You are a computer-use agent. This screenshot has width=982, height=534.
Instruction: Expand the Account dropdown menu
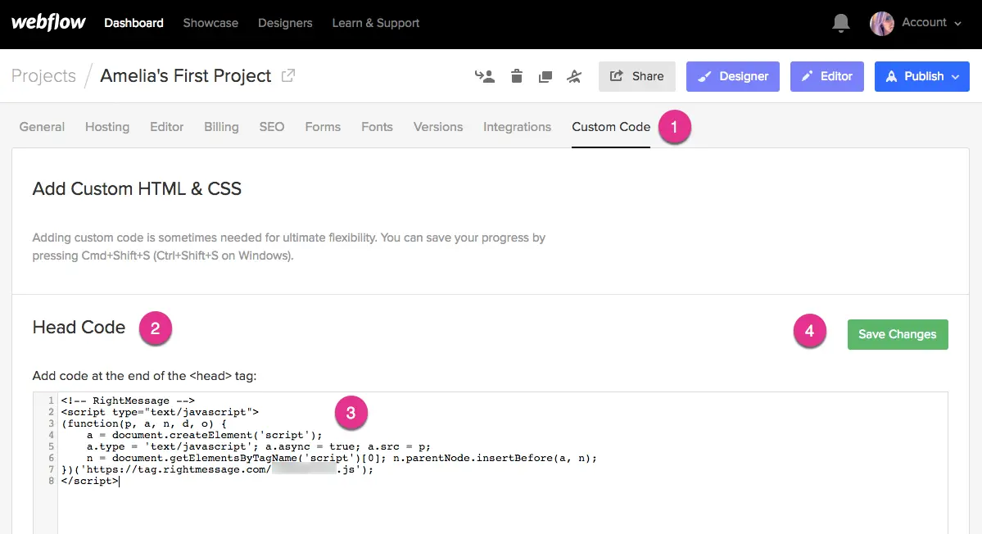tap(931, 23)
